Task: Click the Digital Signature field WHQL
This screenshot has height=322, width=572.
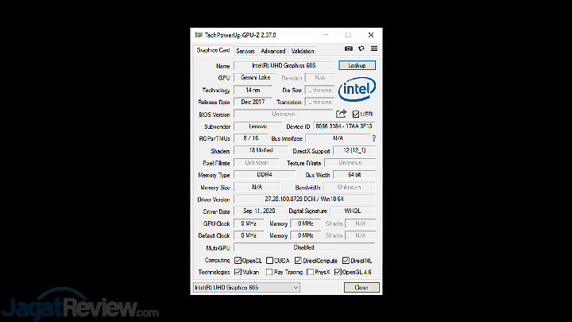Action: click(353, 211)
